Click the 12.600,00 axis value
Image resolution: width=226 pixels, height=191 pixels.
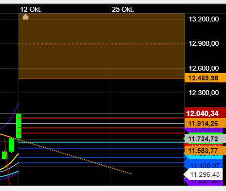tap(204, 68)
